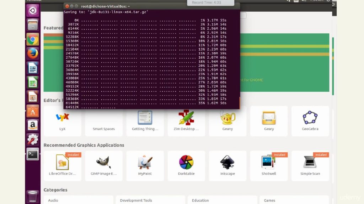Open the GeoGebra app tile
The width and height of the screenshot is (364, 204).
[x=310, y=121]
